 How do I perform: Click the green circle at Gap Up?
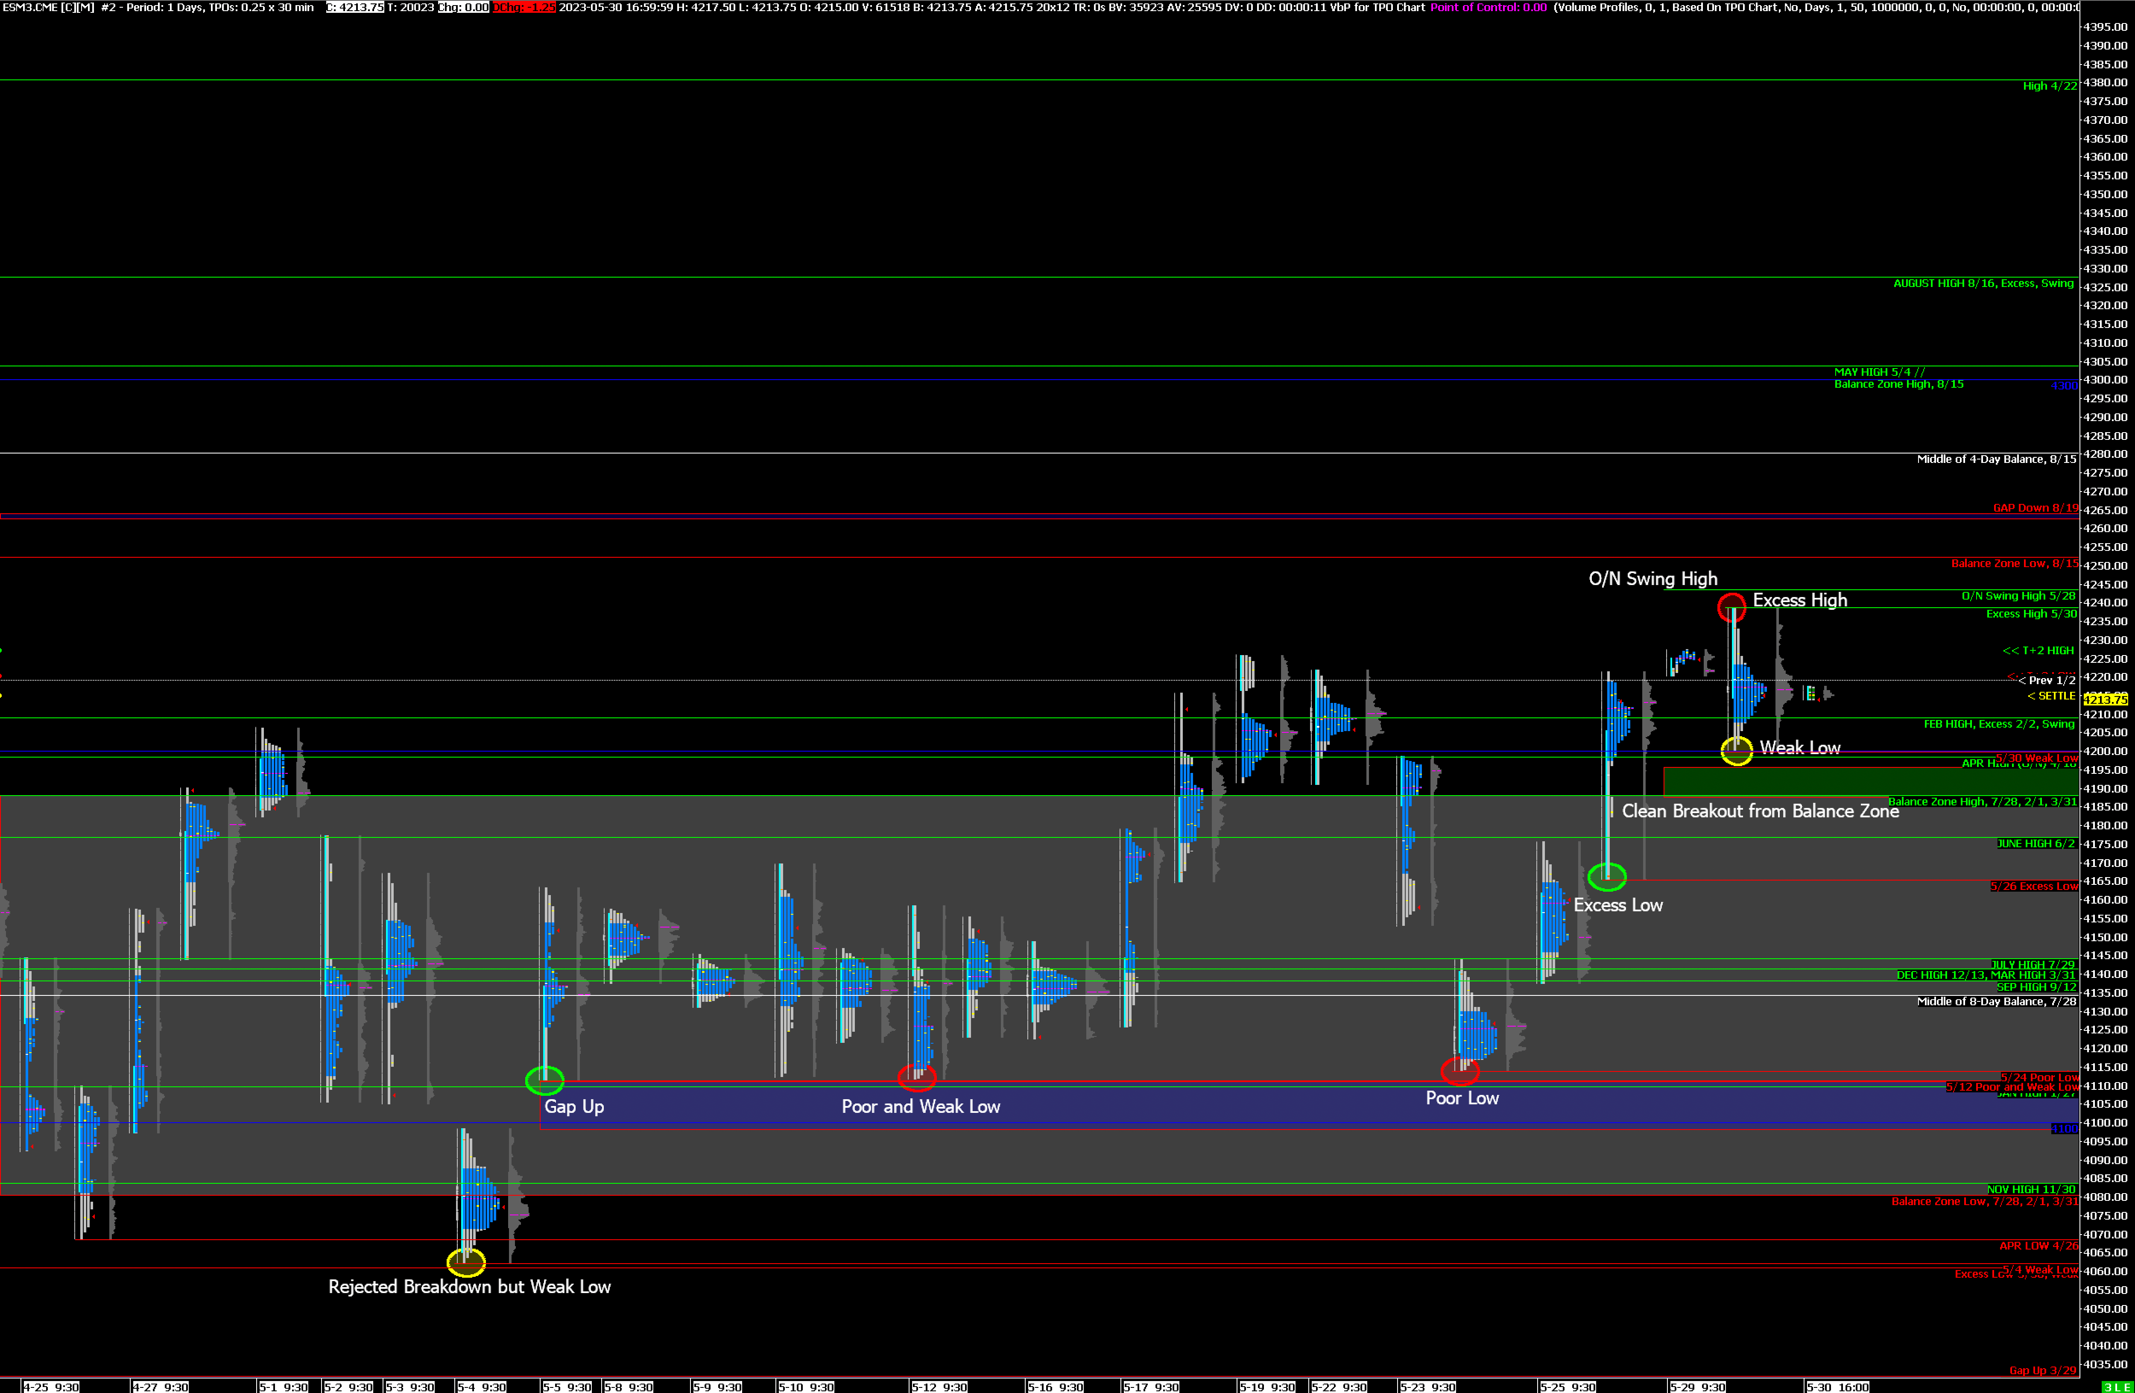click(x=544, y=1080)
